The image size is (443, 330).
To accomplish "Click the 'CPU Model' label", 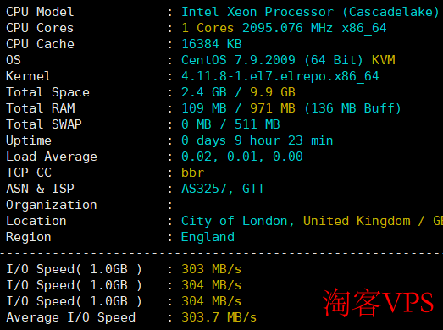I will 40,12.
